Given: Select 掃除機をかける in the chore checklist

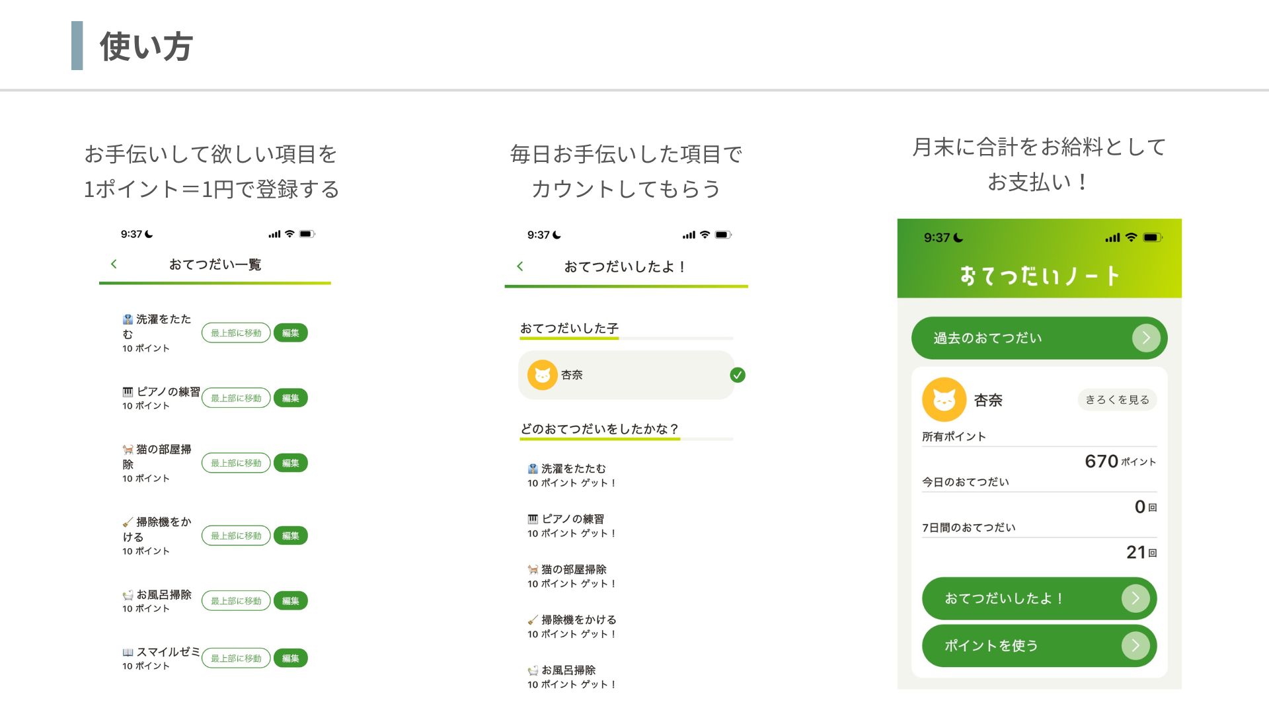Looking at the screenshot, I should pyautogui.click(x=572, y=626).
